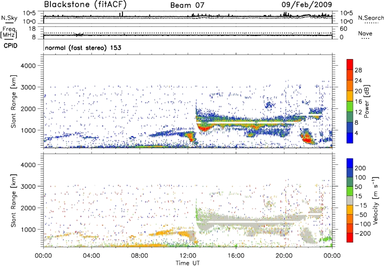Click the 16:00 time axis label

236,256
